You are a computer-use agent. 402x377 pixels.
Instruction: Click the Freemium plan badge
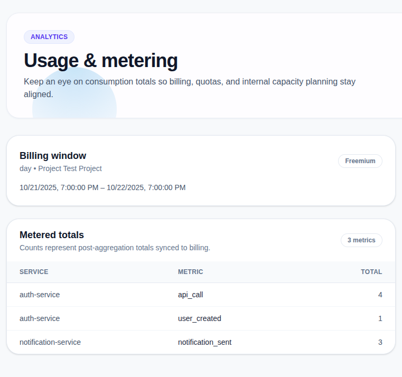360,161
